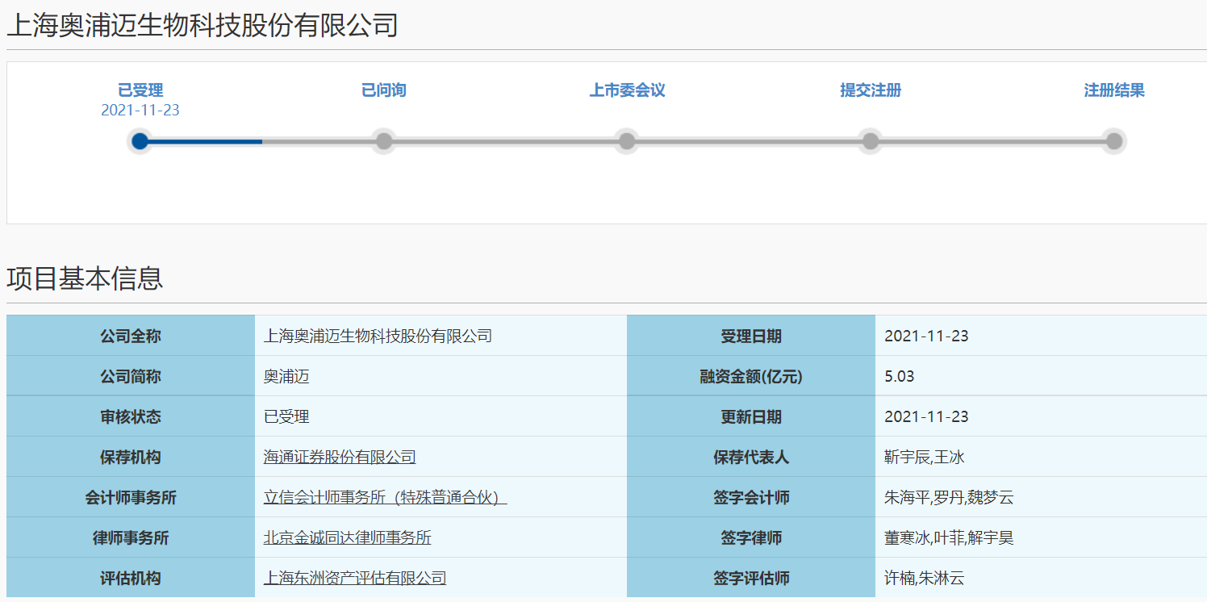
Task: Click the 签字评估师 header cell
Action: tap(751, 578)
